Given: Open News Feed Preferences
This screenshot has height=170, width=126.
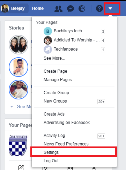Looking at the screenshot, I should 66,144.
